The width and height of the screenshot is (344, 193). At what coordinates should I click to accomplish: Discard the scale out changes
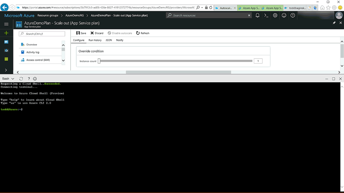97,33
